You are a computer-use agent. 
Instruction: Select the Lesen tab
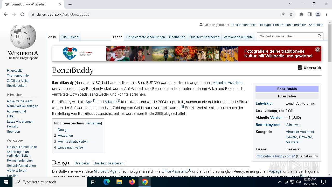click(x=117, y=37)
